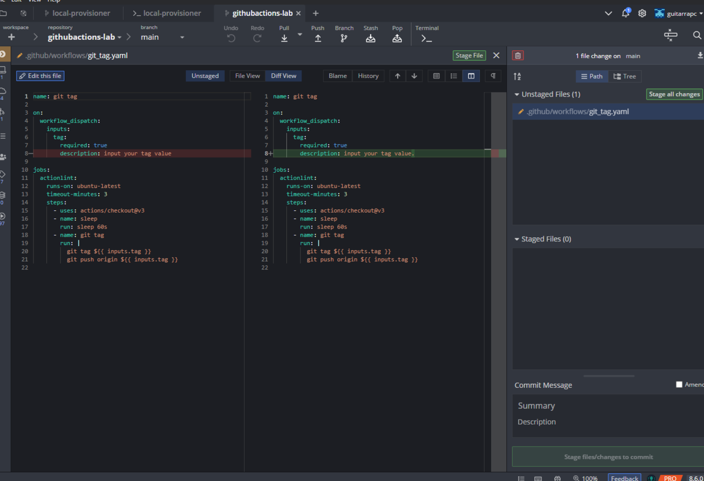Open the History view
The image size is (704, 481).
coord(368,76)
